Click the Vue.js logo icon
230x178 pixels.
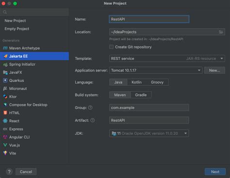(5, 145)
